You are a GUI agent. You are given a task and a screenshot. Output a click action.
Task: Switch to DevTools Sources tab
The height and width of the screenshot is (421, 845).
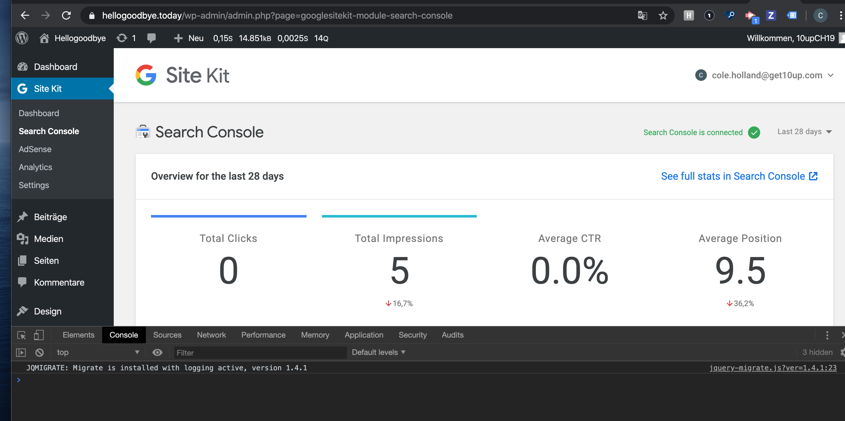[x=167, y=335]
